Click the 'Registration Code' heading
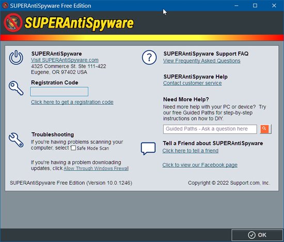Screen dimensions: 284x242 (x=55, y=83)
